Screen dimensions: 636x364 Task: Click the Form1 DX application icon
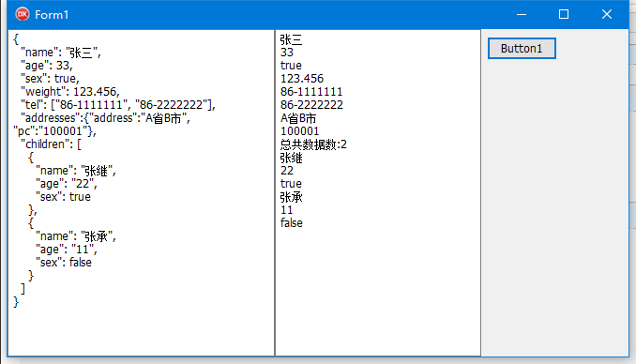(x=23, y=14)
